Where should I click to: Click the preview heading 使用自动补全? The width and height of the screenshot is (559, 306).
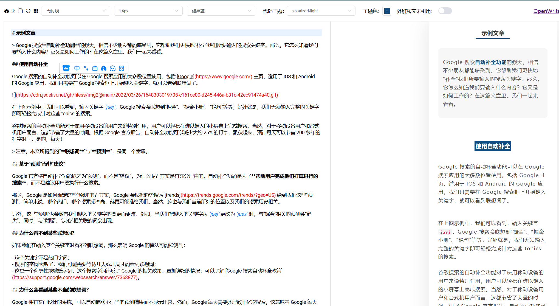coord(493,146)
